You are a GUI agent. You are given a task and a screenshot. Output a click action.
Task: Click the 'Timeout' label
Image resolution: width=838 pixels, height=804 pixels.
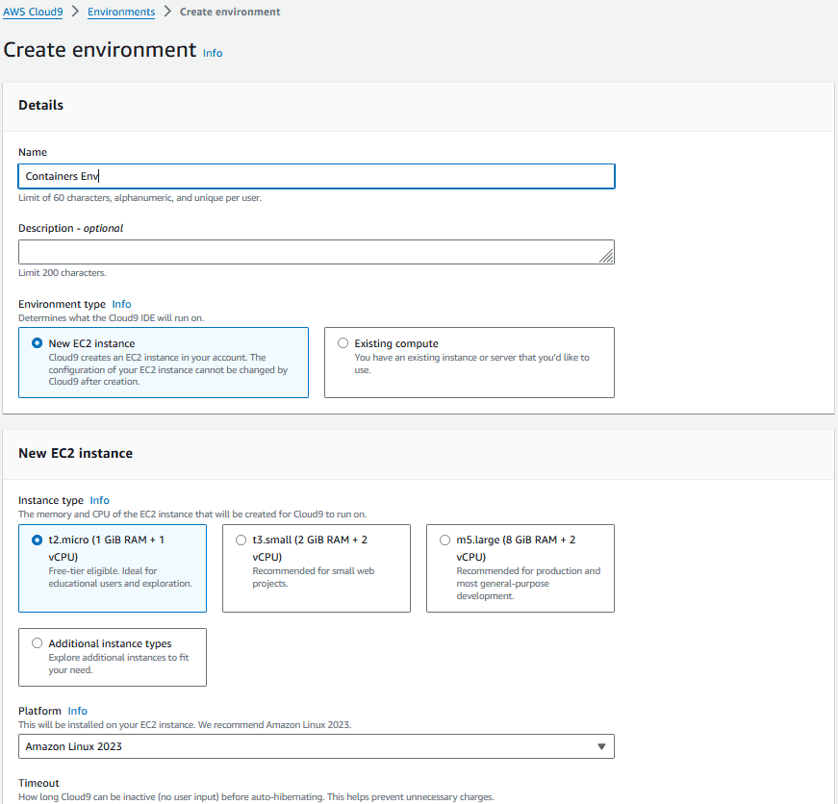coord(38,783)
